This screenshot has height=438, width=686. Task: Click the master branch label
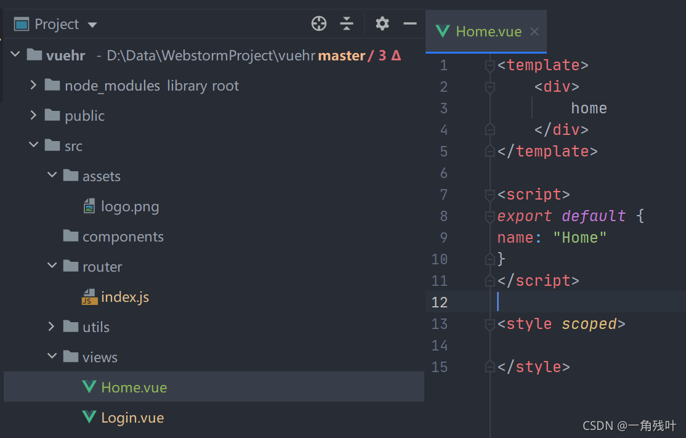pyautogui.click(x=341, y=55)
